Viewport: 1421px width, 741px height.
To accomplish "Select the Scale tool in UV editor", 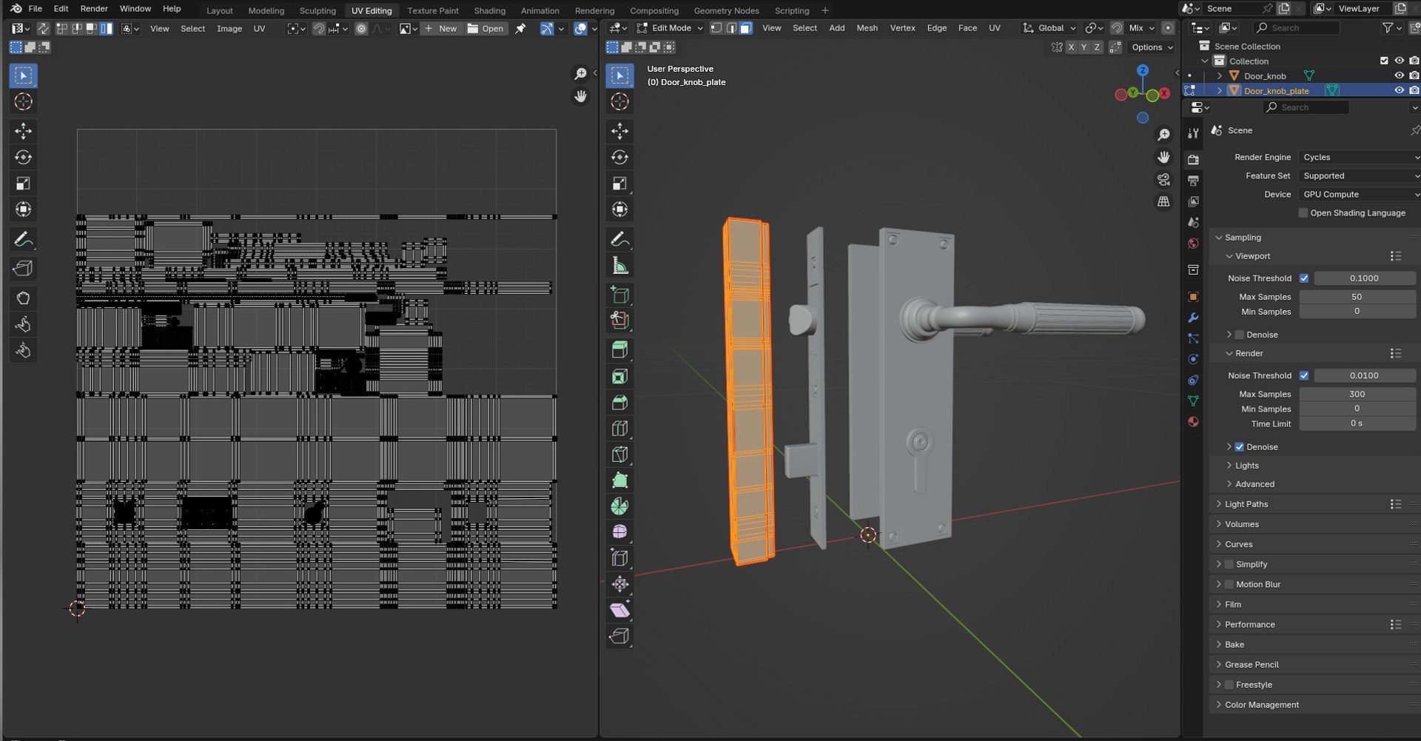I will coord(24,184).
